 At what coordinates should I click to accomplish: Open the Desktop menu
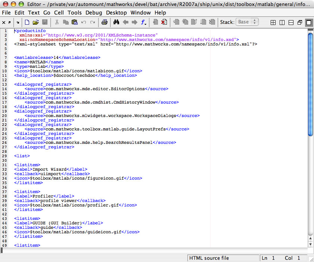(x=116, y=13)
